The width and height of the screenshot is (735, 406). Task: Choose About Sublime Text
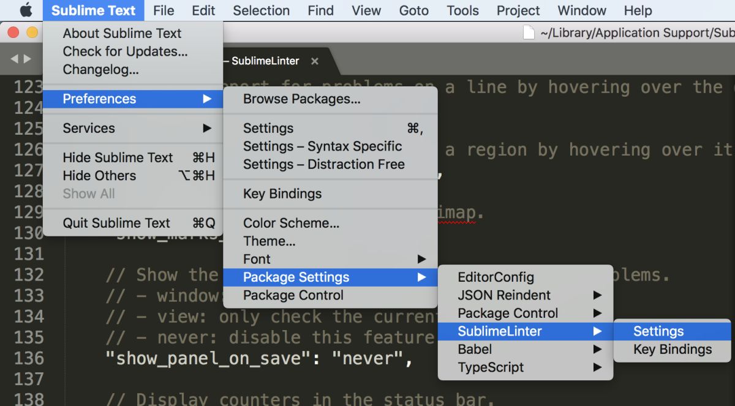click(133, 33)
